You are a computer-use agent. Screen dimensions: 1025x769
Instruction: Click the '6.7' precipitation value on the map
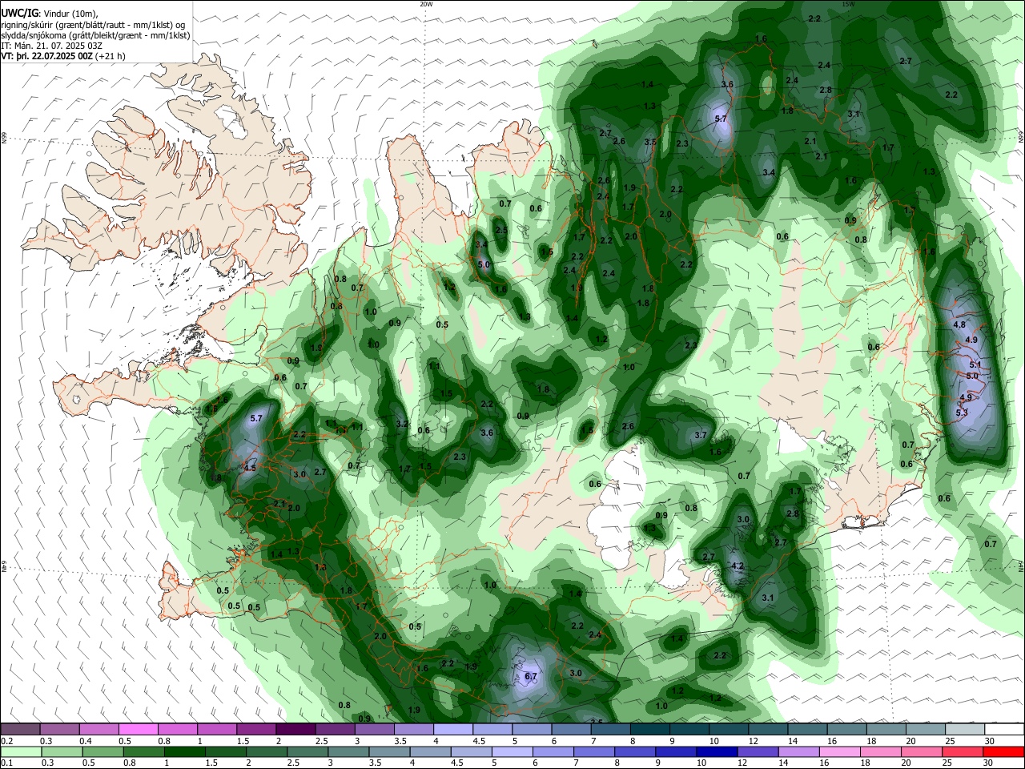[530, 676]
